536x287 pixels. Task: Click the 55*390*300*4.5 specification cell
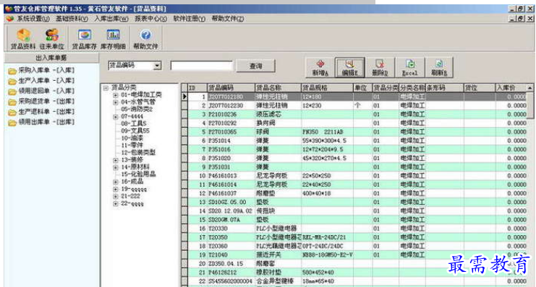[327, 141]
